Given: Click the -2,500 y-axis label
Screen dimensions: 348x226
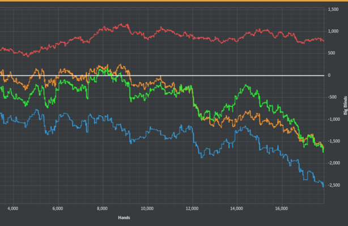Looking at the screenshot, I should pyautogui.click(x=334, y=185).
